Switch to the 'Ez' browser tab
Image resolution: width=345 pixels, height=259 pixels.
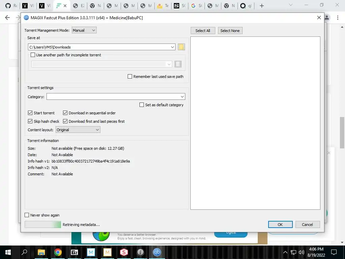(79, 6)
